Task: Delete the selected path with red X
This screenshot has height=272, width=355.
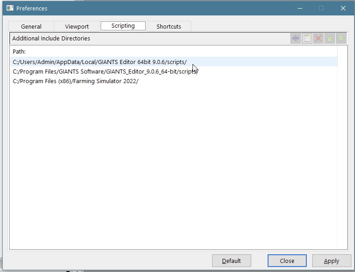Action: point(318,39)
